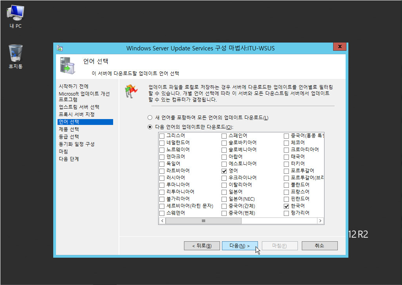Click the horizontal scrollbar thumb in language list
402x285 pixels.
(x=204, y=221)
